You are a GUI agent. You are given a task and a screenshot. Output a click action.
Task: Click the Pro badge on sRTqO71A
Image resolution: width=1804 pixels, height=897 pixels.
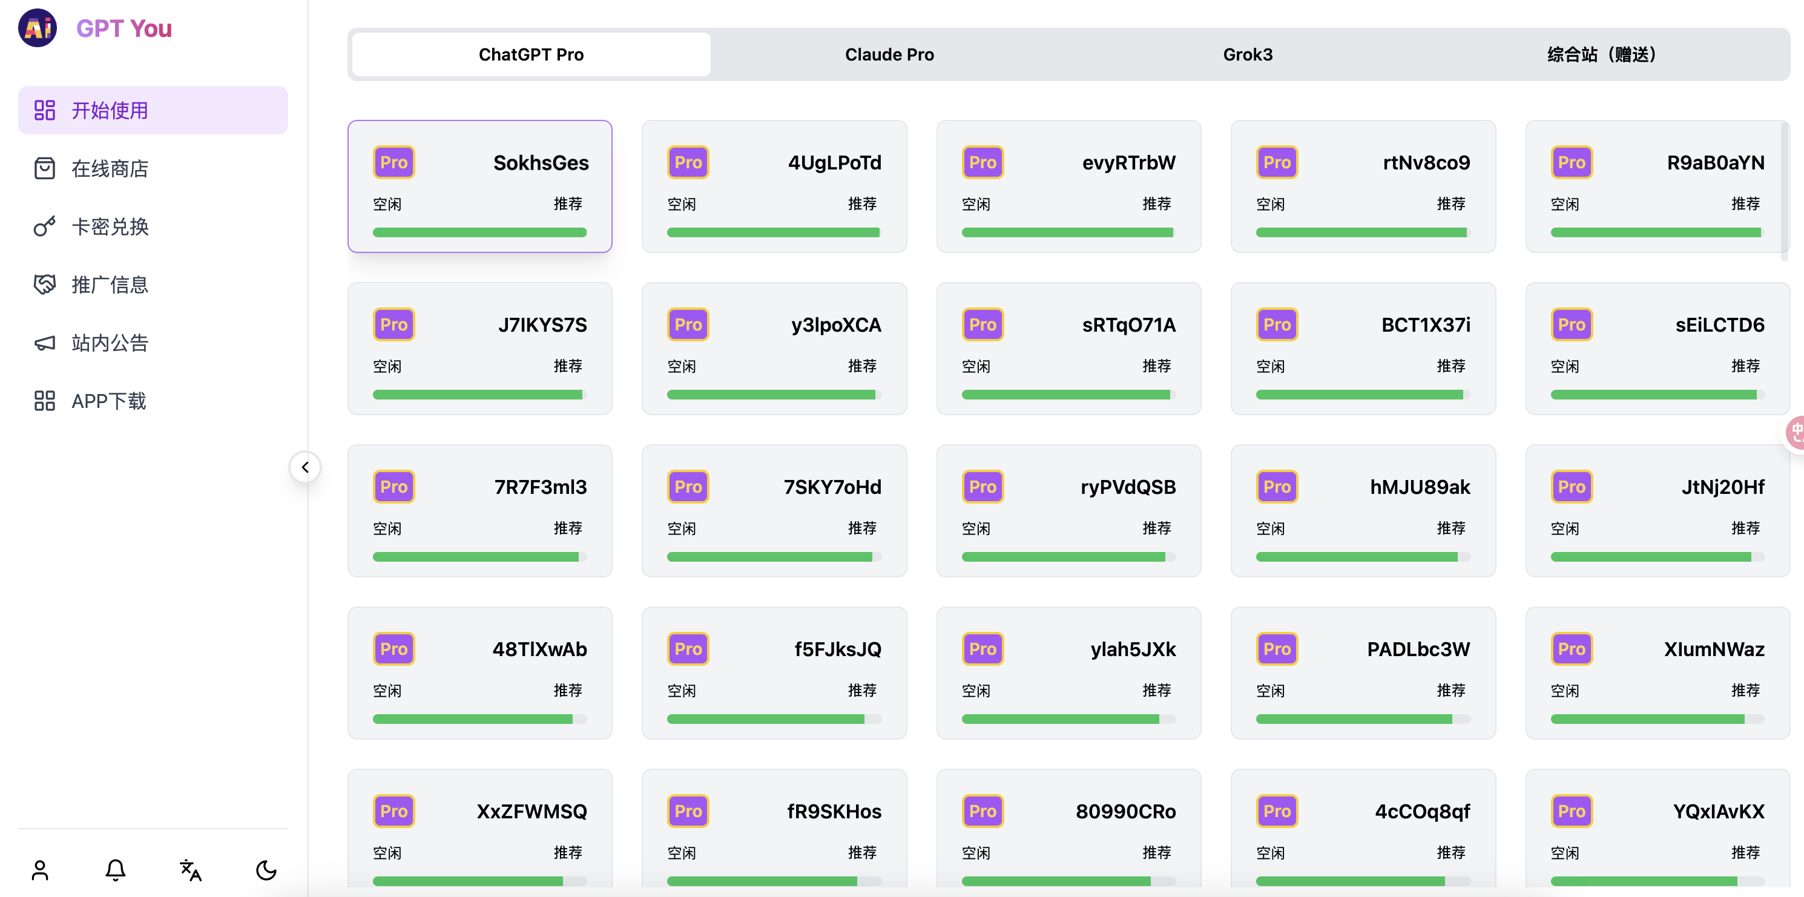[x=983, y=325]
